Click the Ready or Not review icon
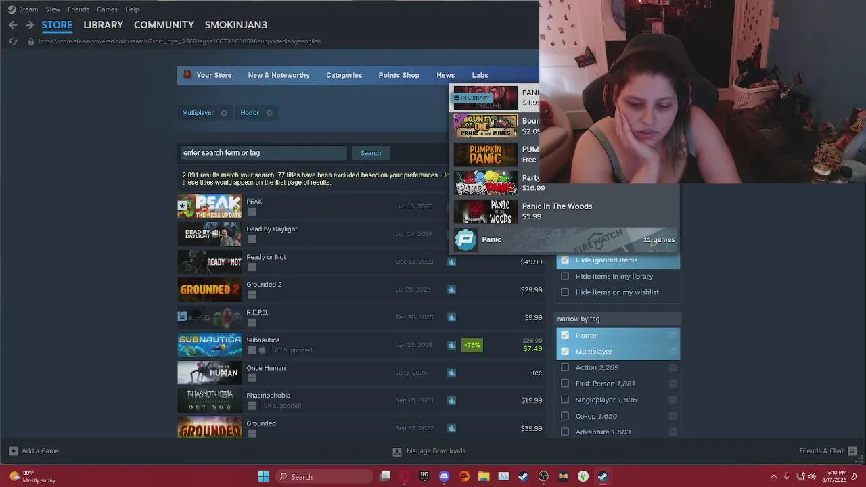 point(452,262)
